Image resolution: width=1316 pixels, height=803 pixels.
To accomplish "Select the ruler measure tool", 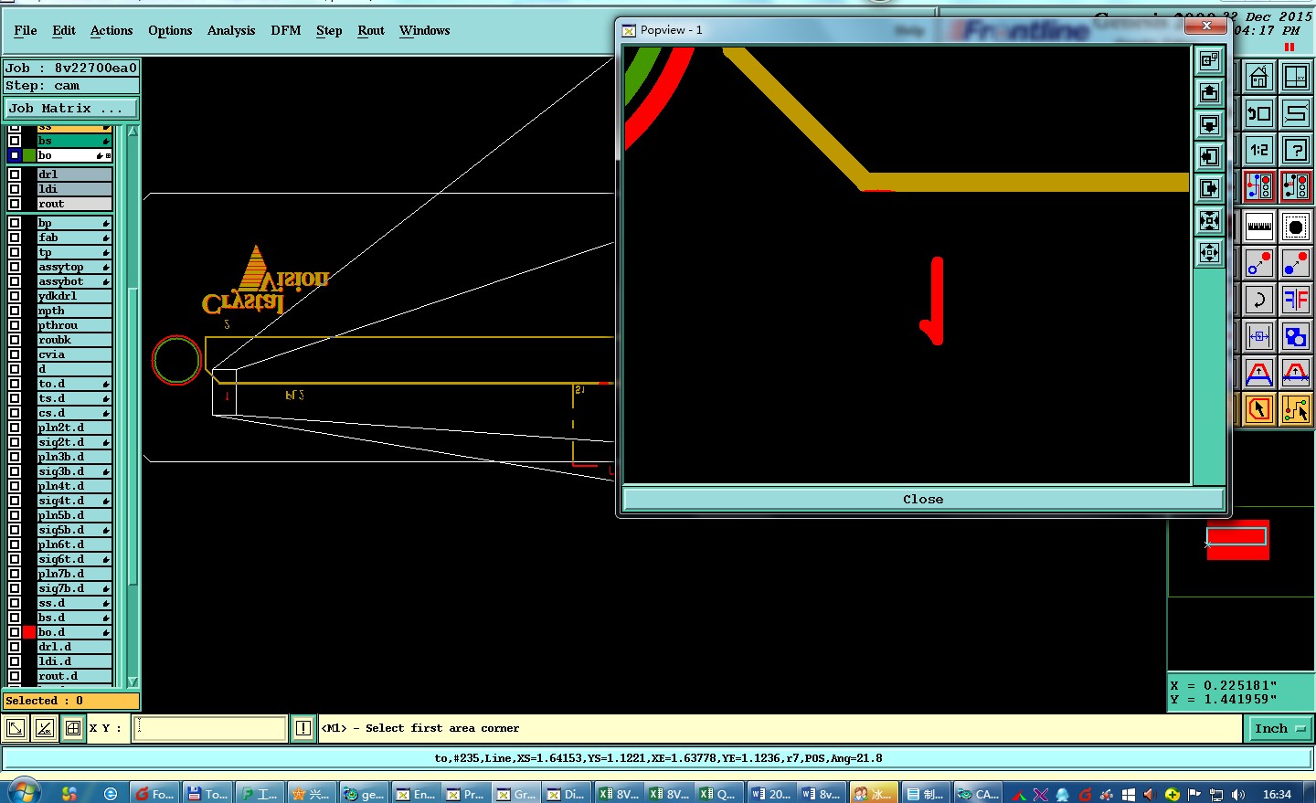I will pos(1259,226).
